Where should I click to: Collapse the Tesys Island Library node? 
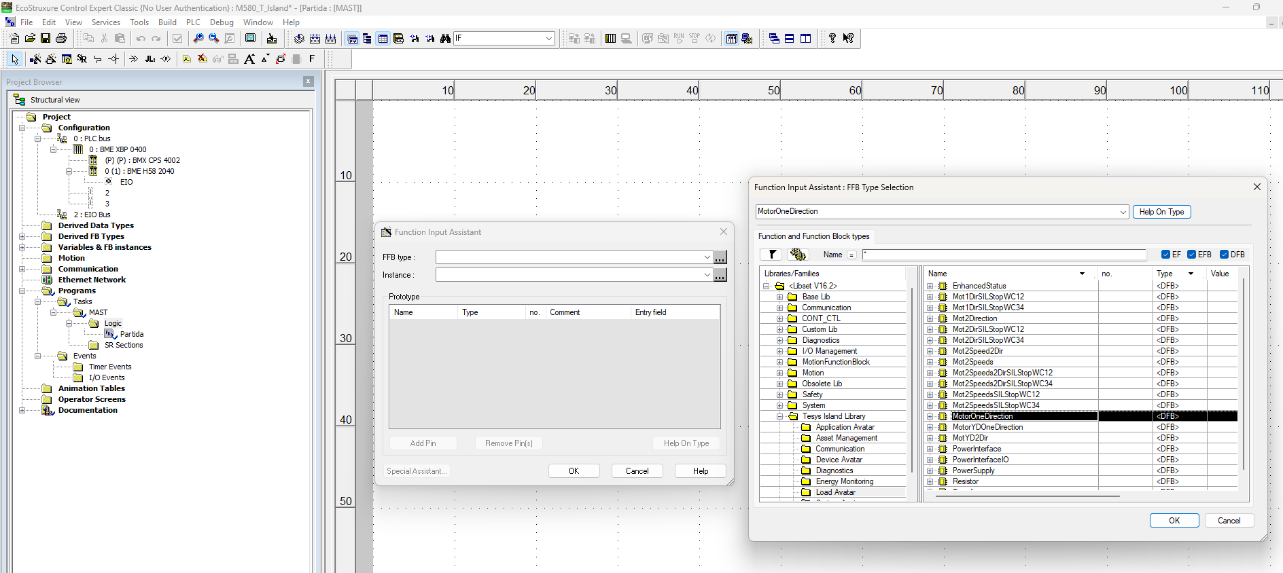click(780, 416)
